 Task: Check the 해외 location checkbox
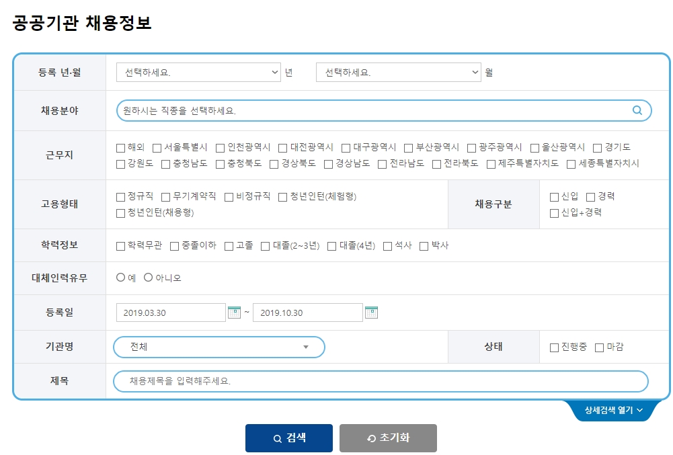(x=120, y=148)
